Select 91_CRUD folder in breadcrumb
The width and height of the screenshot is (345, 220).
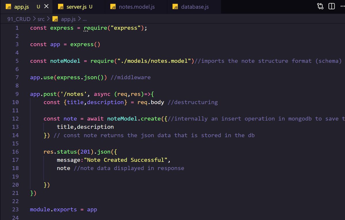19,19
